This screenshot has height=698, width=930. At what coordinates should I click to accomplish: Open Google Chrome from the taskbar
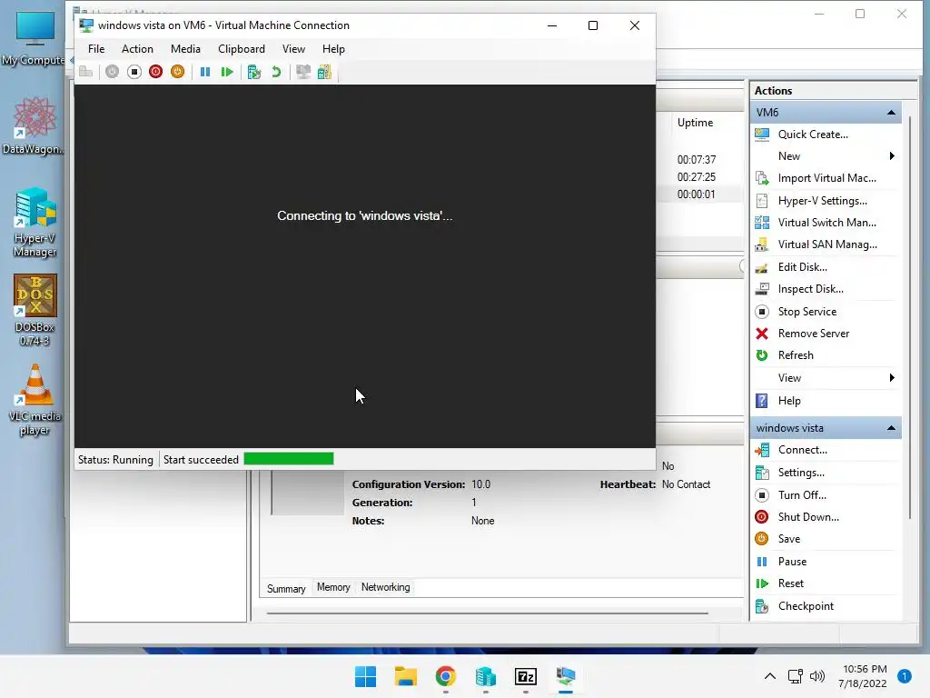click(445, 676)
